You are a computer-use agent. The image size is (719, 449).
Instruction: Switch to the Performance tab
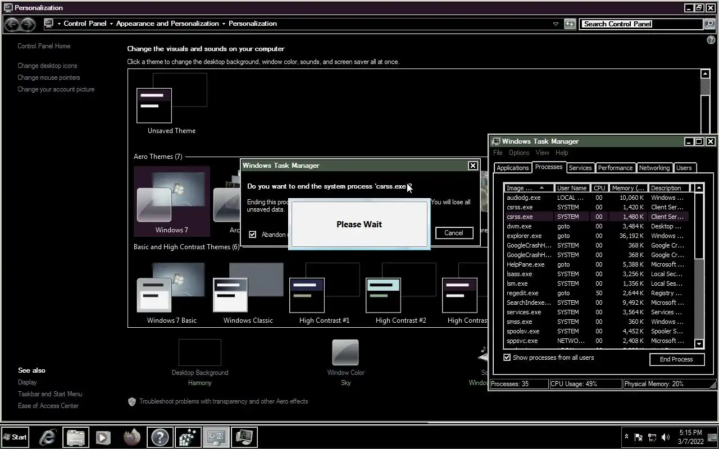click(x=615, y=168)
